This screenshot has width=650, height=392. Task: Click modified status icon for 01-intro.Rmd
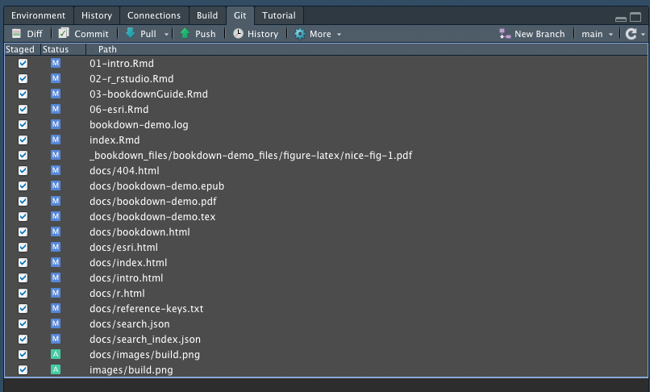[x=56, y=63]
